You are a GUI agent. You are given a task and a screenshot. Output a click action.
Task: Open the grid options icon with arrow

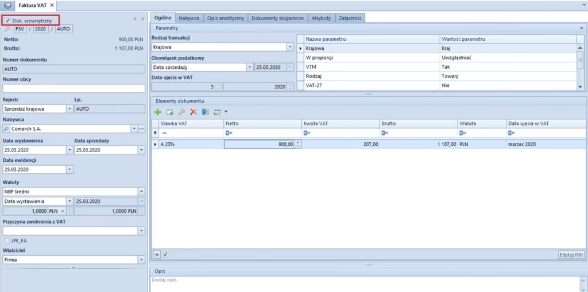coord(219,111)
